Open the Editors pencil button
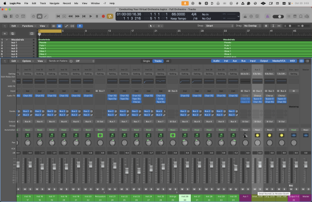 [x=46, y=16]
